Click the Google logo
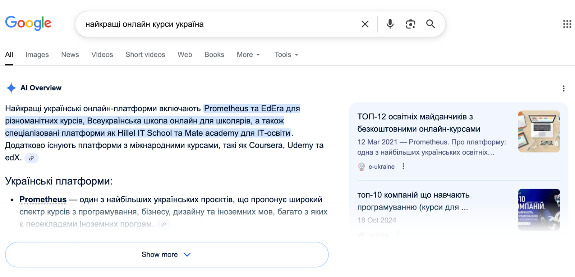Screen dimensions: 575x277 [28, 23]
